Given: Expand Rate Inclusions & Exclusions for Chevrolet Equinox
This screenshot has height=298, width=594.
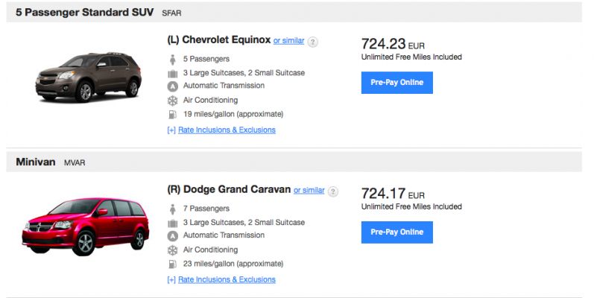Looking at the screenshot, I should [x=221, y=130].
